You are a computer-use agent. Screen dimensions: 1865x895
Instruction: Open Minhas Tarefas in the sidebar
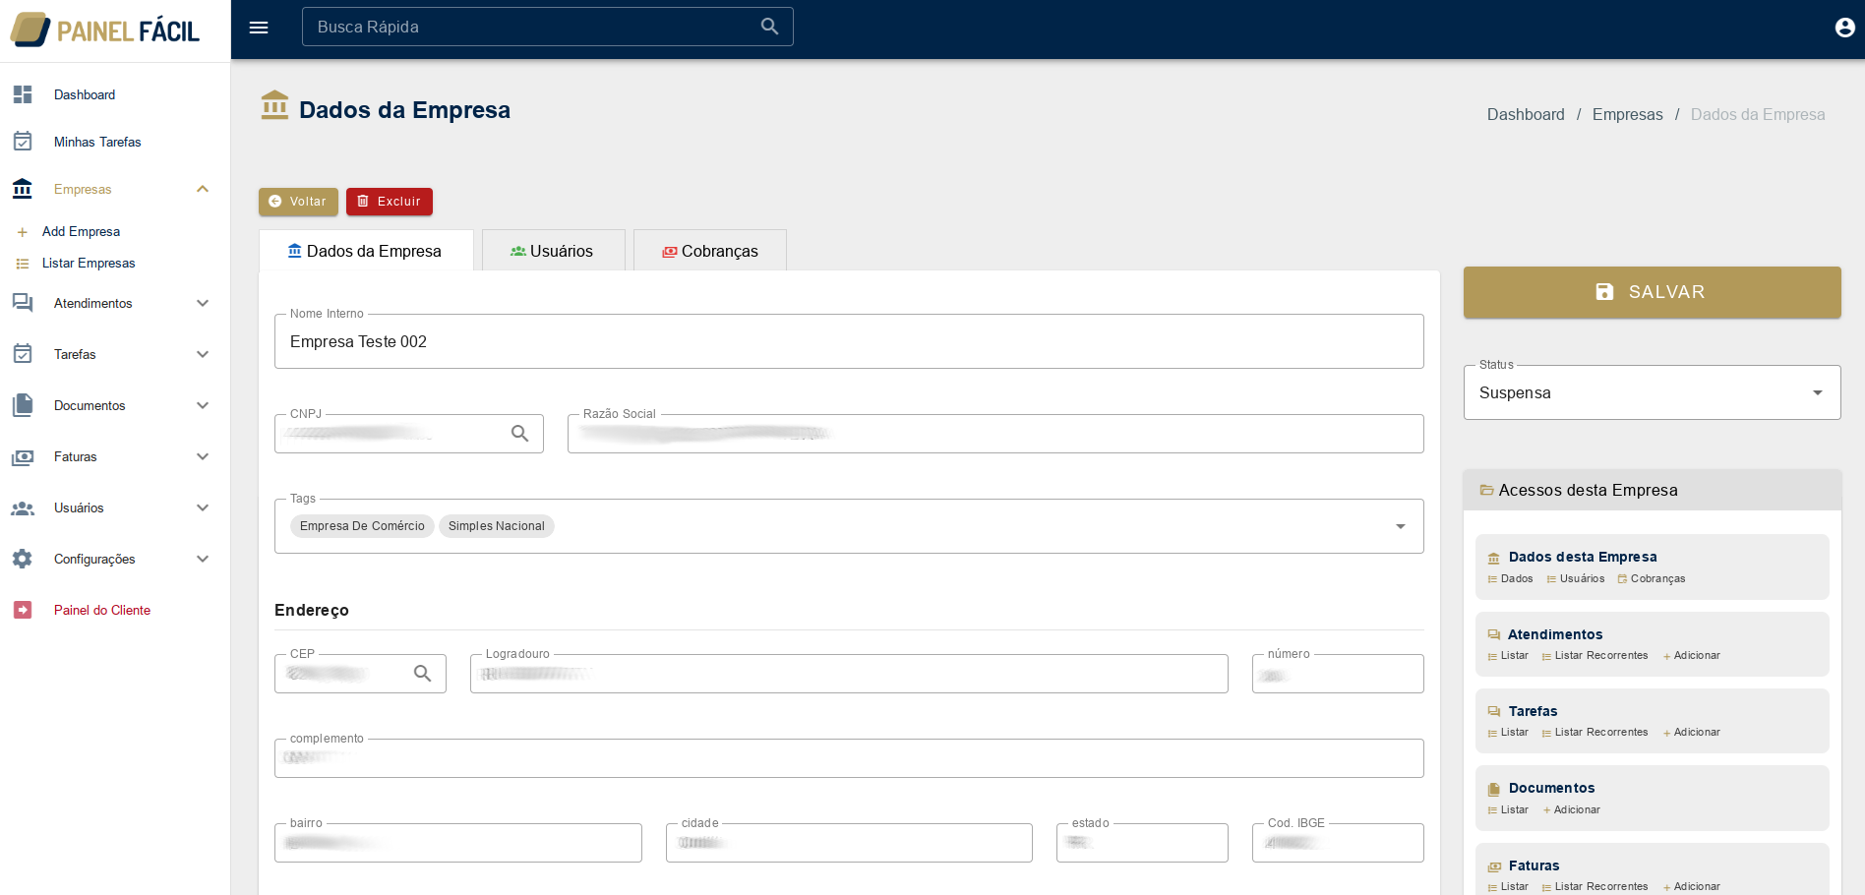97,142
